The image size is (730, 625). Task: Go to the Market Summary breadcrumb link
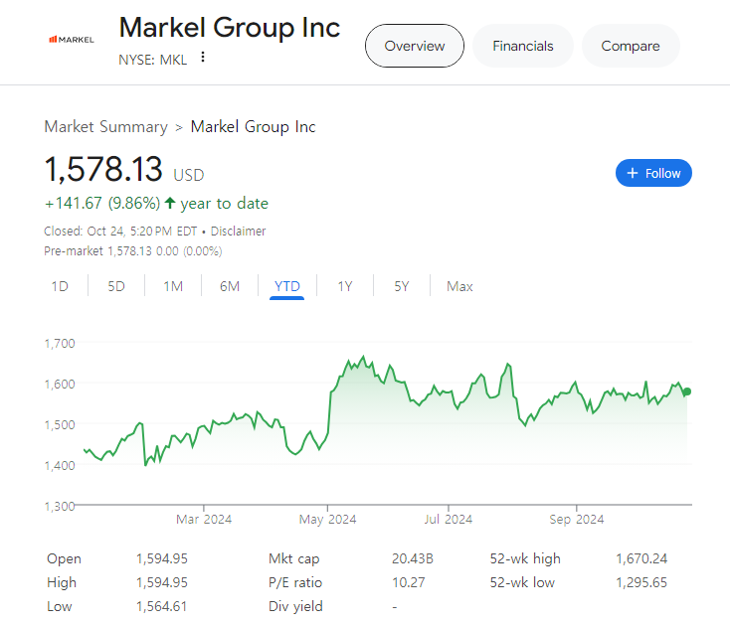tap(105, 126)
